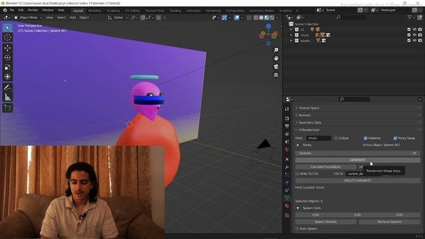Enable the Auto Spawn checkbox
Image resolution: width=425 pixels, height=239 pixels.
point(297,228)
